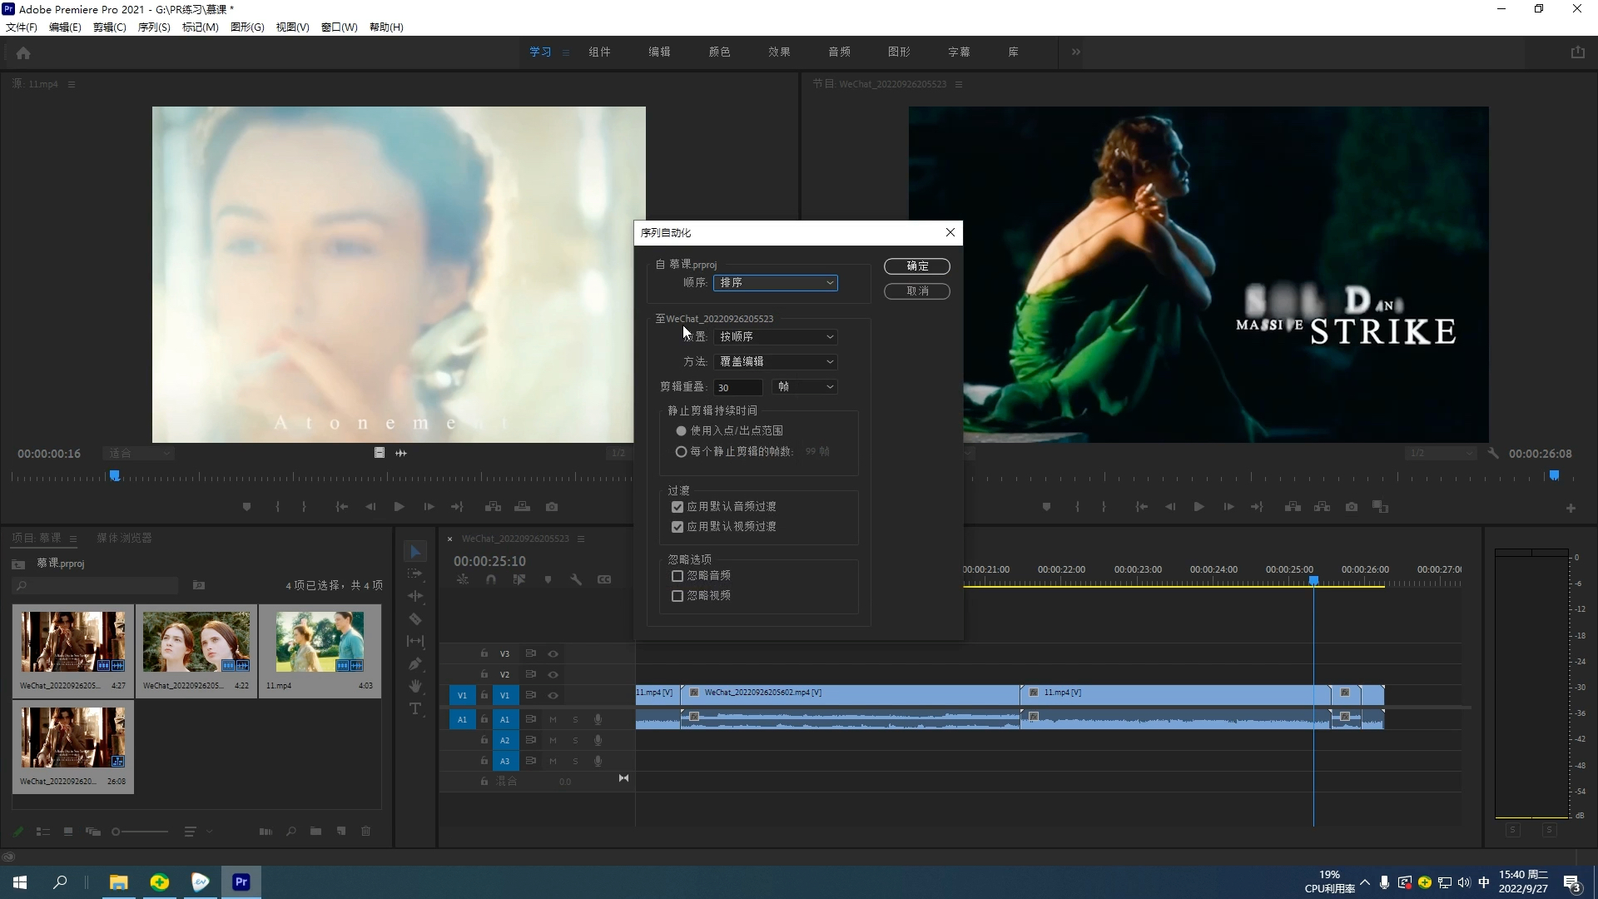Click the 取消 button
The image size is (1598, 899).
pos(917,291)
